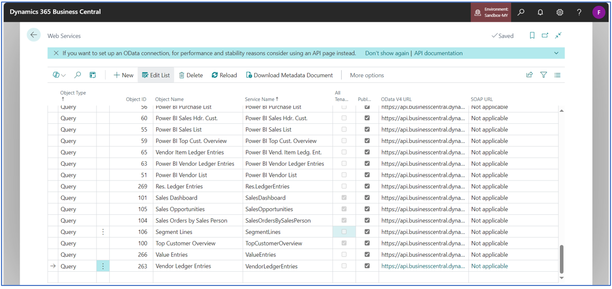
Task: Open the settings gear
Action: click(x=560, y=12)
